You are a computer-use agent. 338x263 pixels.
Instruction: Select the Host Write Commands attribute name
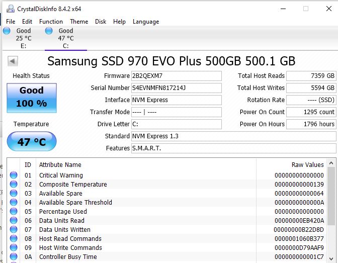(x=70, y=248)
